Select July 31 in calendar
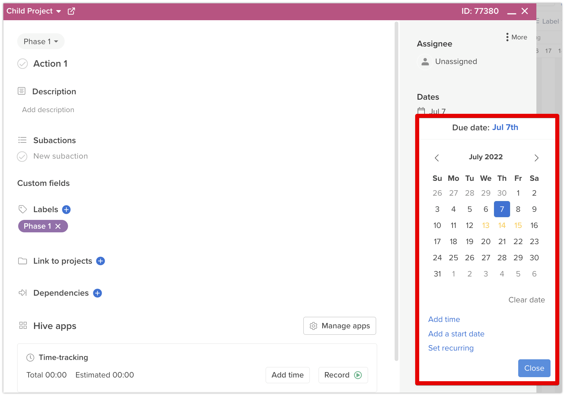The image size is (565, 396). coord(437,274)
